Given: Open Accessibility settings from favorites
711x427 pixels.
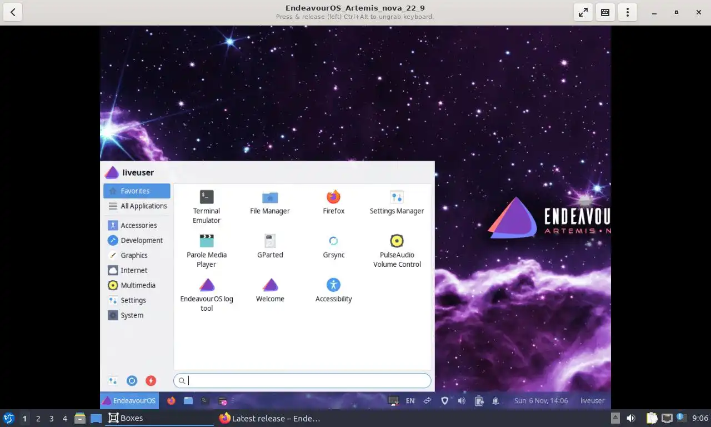Looking at the screenshot, I should pos(333,290).
